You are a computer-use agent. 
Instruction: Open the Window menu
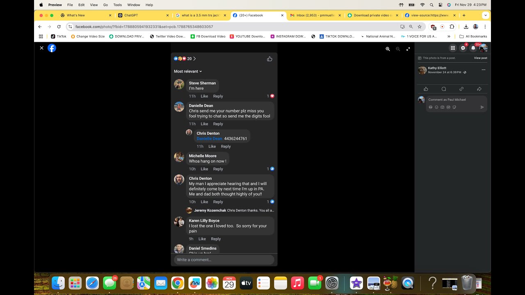pos(134,5)
